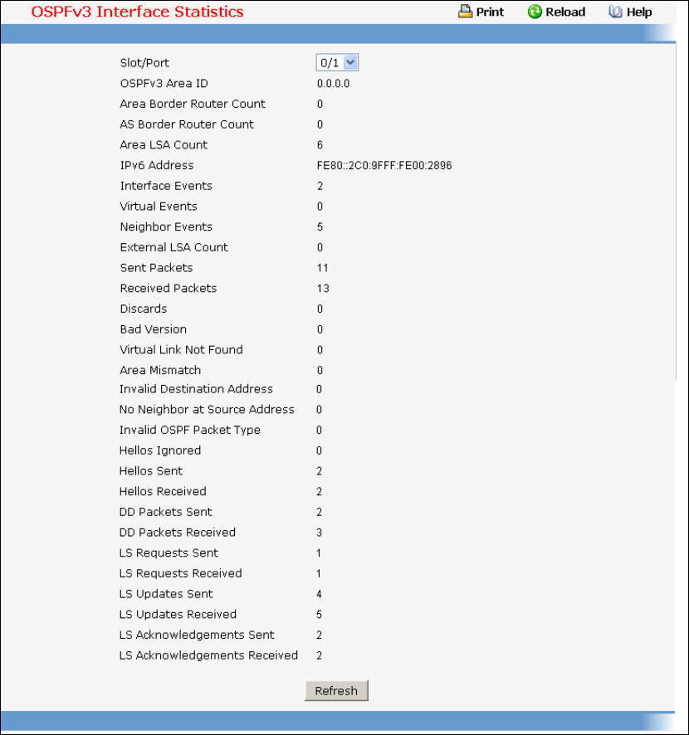Open the Help link text
This screenshot has height=735, width=689.
point(639,12)
